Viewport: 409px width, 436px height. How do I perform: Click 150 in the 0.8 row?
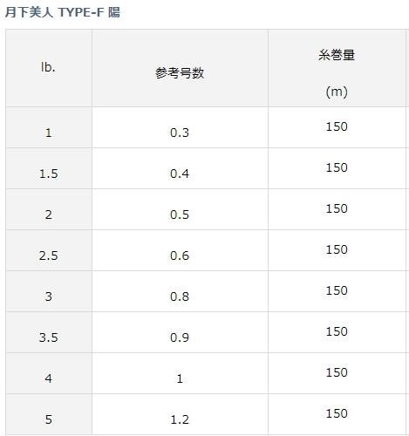(x=337, y=290)
